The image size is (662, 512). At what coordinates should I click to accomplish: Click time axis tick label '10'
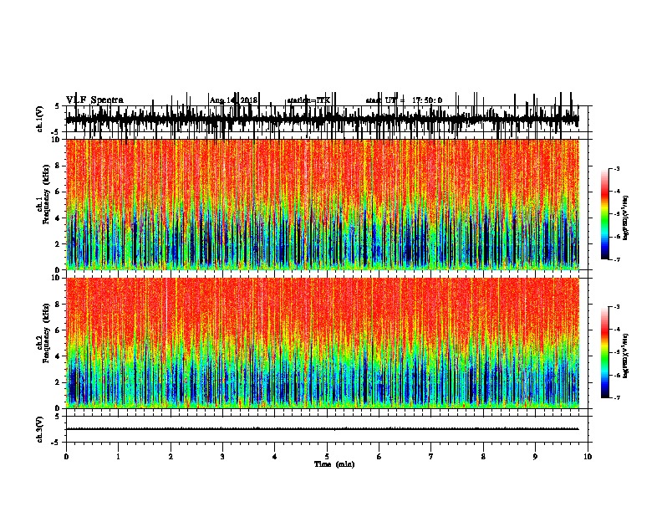tap(588, 457)
